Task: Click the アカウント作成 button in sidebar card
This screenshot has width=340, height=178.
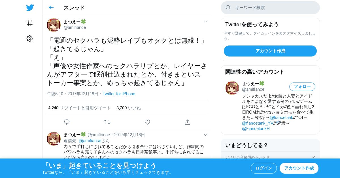Action: (270, 51)
